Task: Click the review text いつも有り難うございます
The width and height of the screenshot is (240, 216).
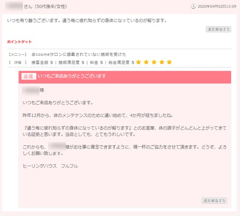Action: [33, 21]
